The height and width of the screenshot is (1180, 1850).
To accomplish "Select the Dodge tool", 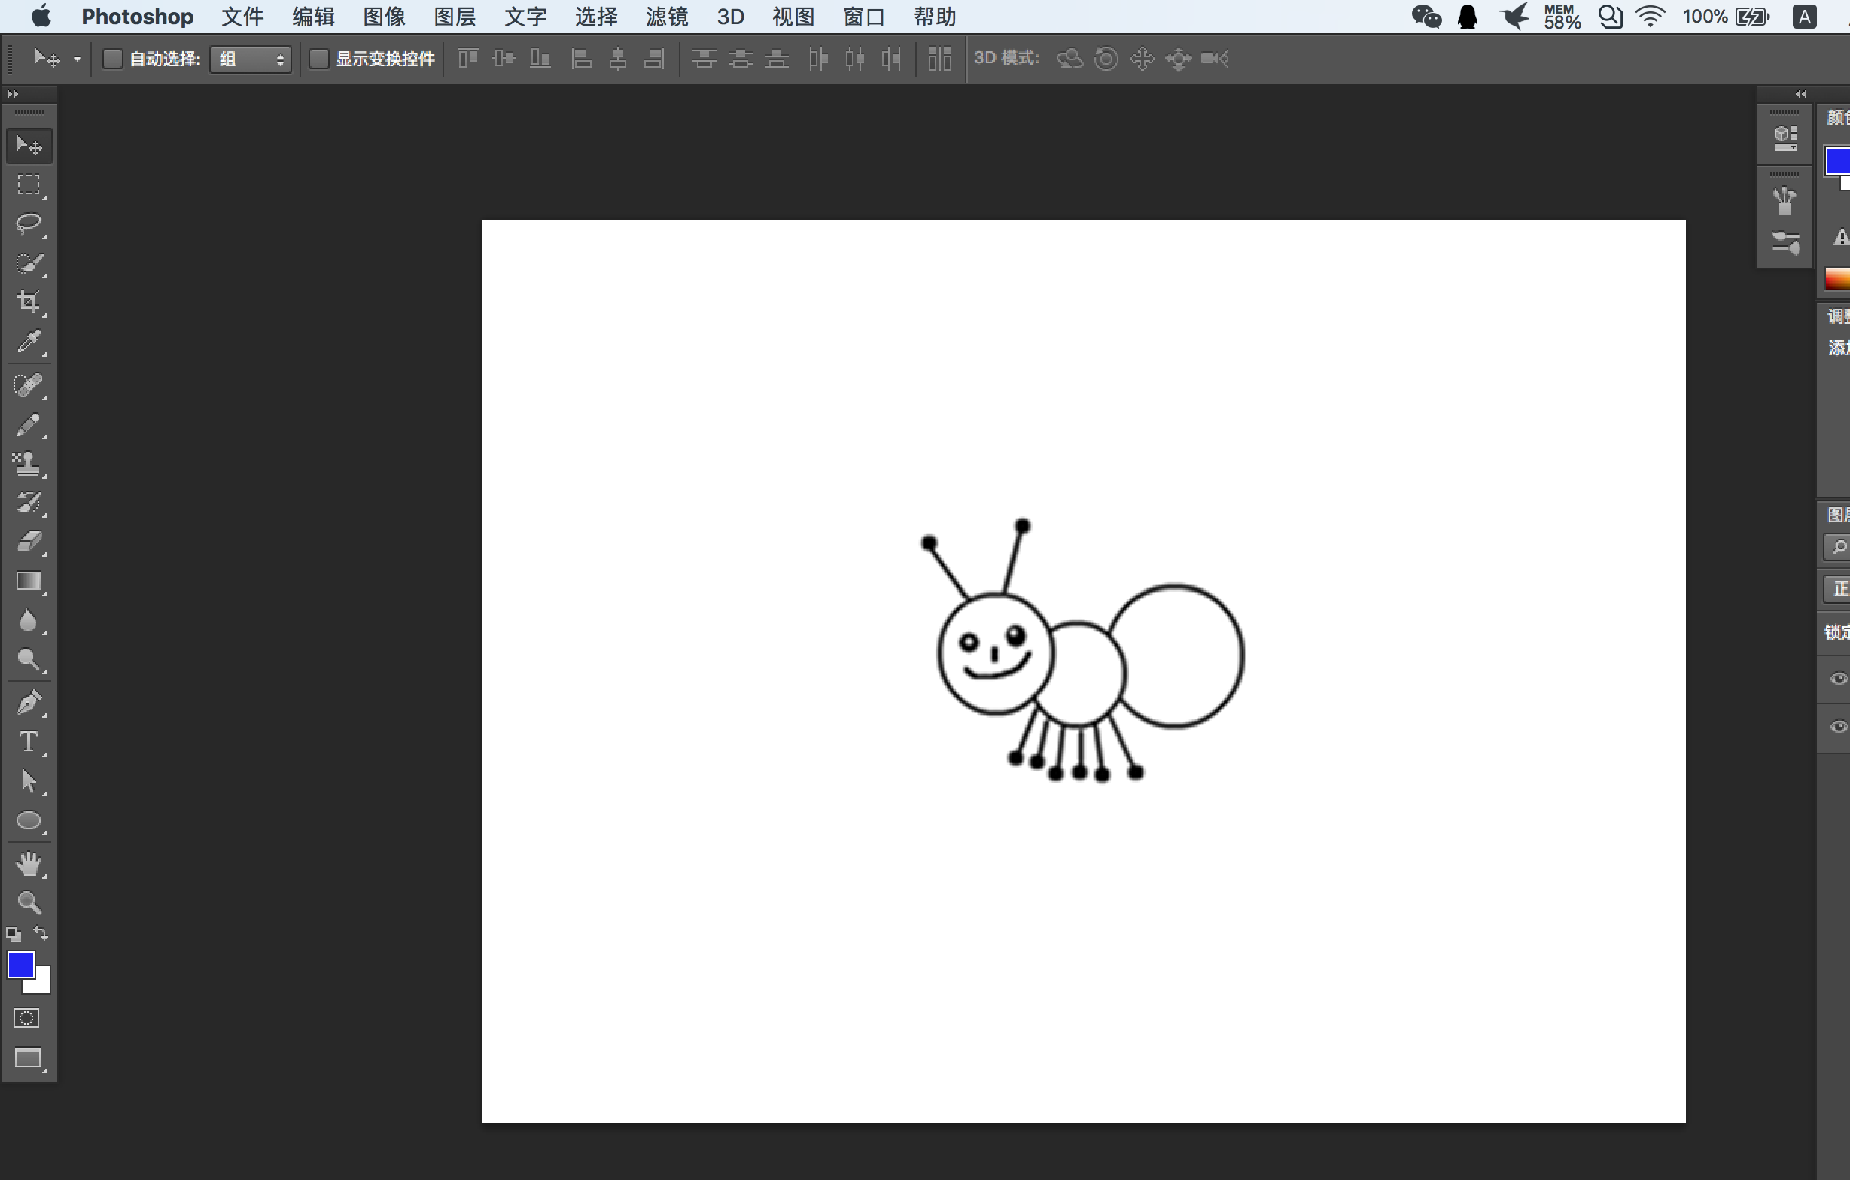I will (29, 660).
